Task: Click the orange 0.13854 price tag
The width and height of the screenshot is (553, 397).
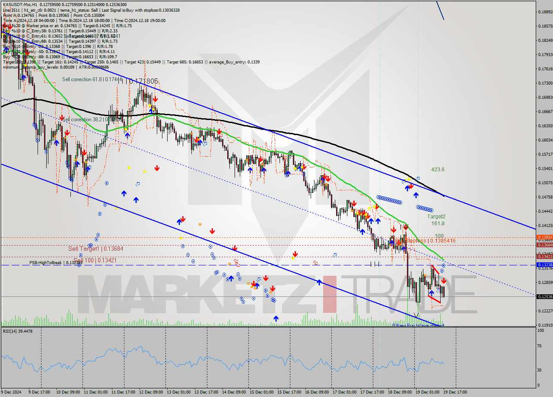Action: pos(544,237)
